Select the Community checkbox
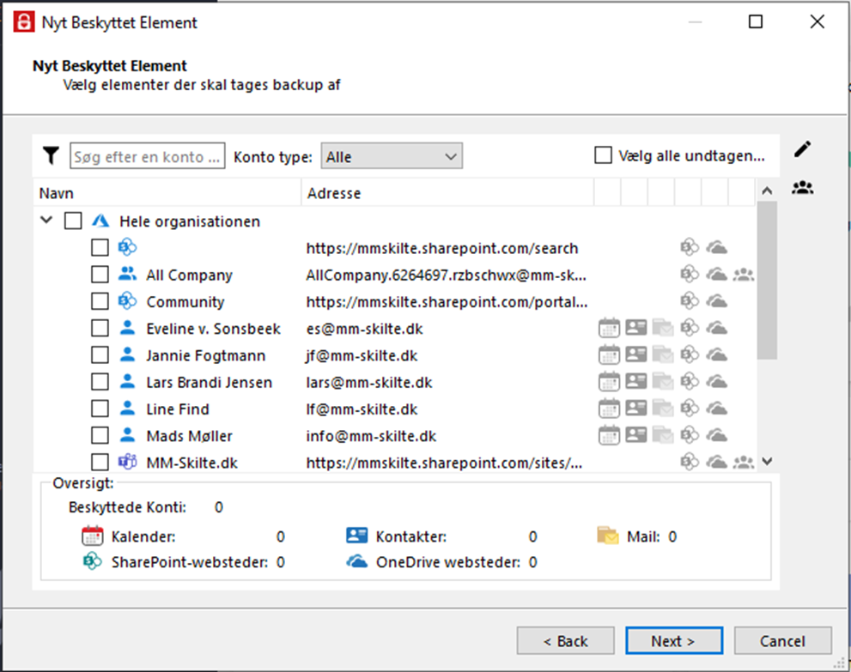This screenshot has height=672, width=851. (x=100, y=301)
